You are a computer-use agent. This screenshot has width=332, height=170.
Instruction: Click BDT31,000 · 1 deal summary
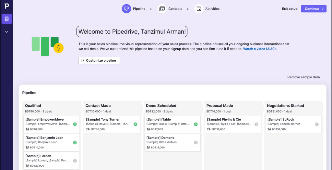[279, 112]
